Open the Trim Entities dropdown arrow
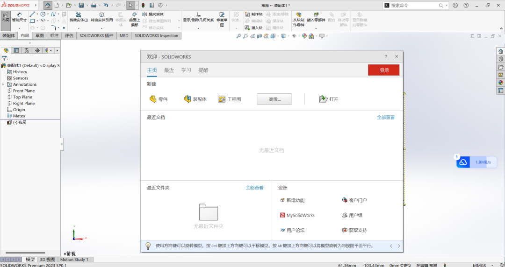Viewport: 505px width, 267px height. point(79,28)
